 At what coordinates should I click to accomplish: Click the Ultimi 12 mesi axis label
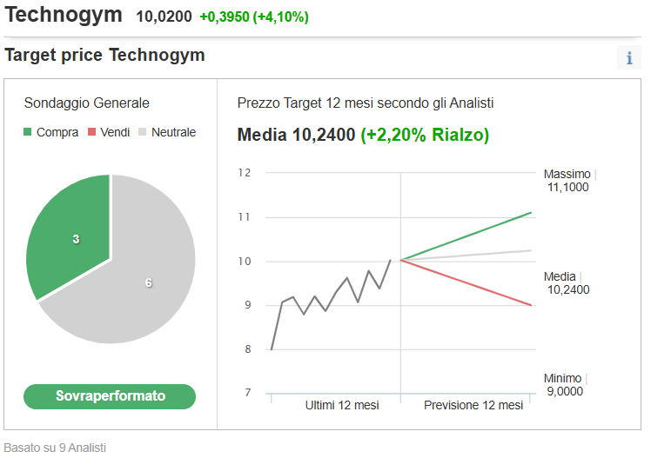(342, 405)
